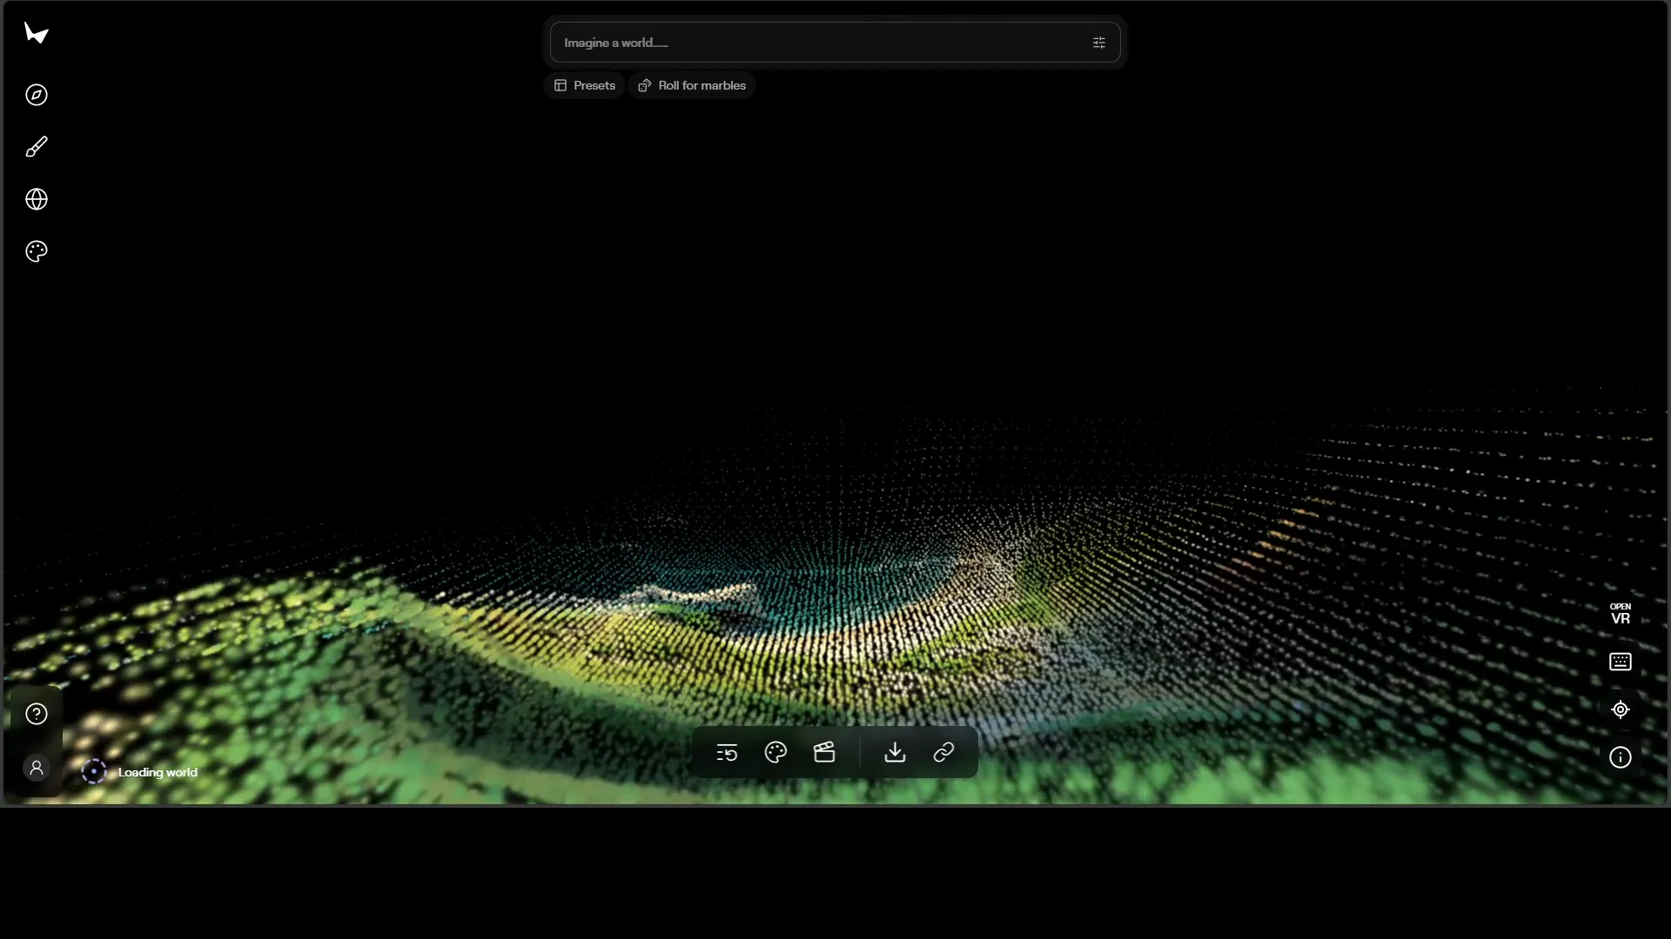The image size is (1671, 939).
Task: View world info via the info icon
Action: click(1620, 757)
